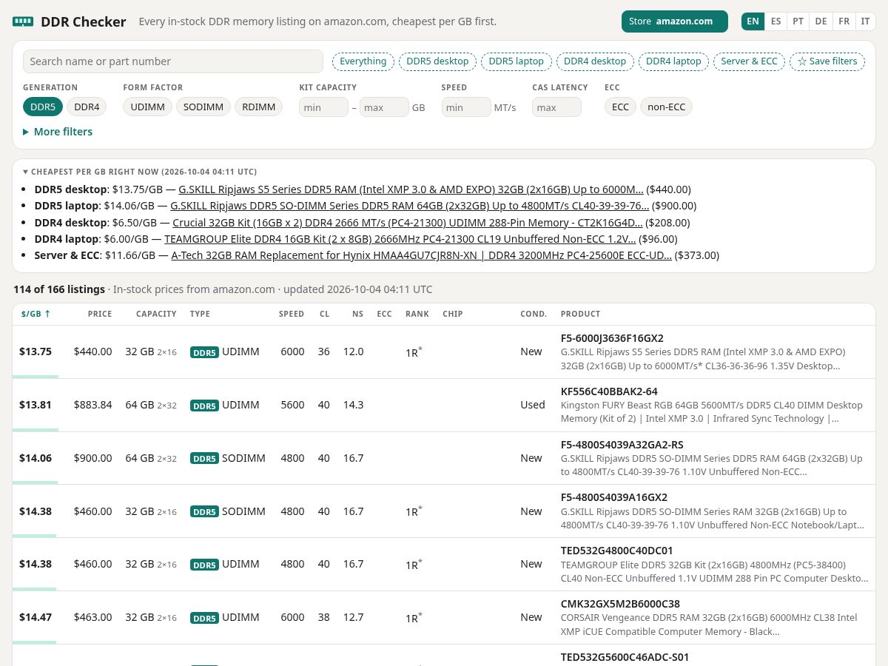888x666 pixels.
Task: Toggle the ECC filter chip
Action: (620, 107)
